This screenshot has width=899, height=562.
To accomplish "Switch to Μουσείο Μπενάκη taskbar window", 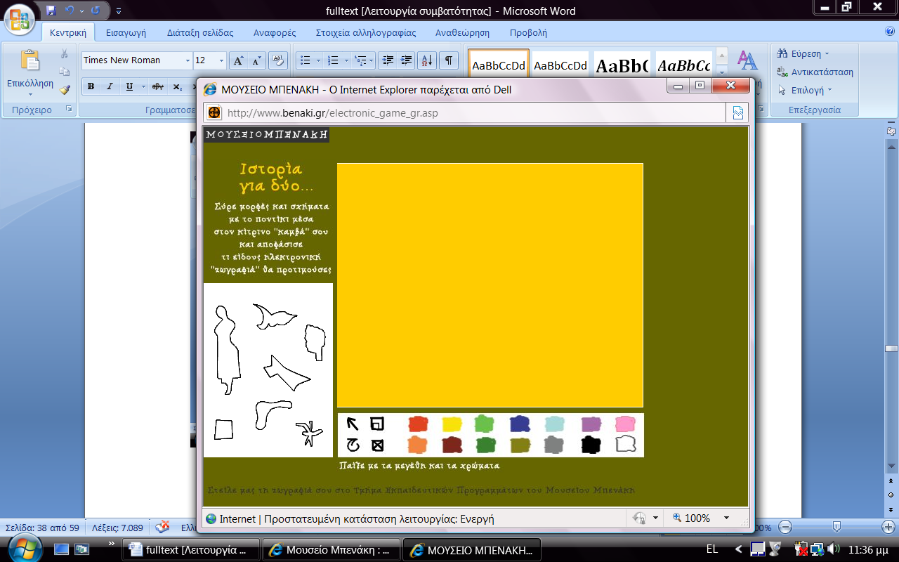I will click(x=332, y=550).
